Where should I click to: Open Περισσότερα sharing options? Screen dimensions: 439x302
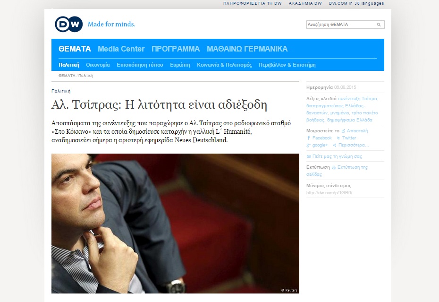354,145
